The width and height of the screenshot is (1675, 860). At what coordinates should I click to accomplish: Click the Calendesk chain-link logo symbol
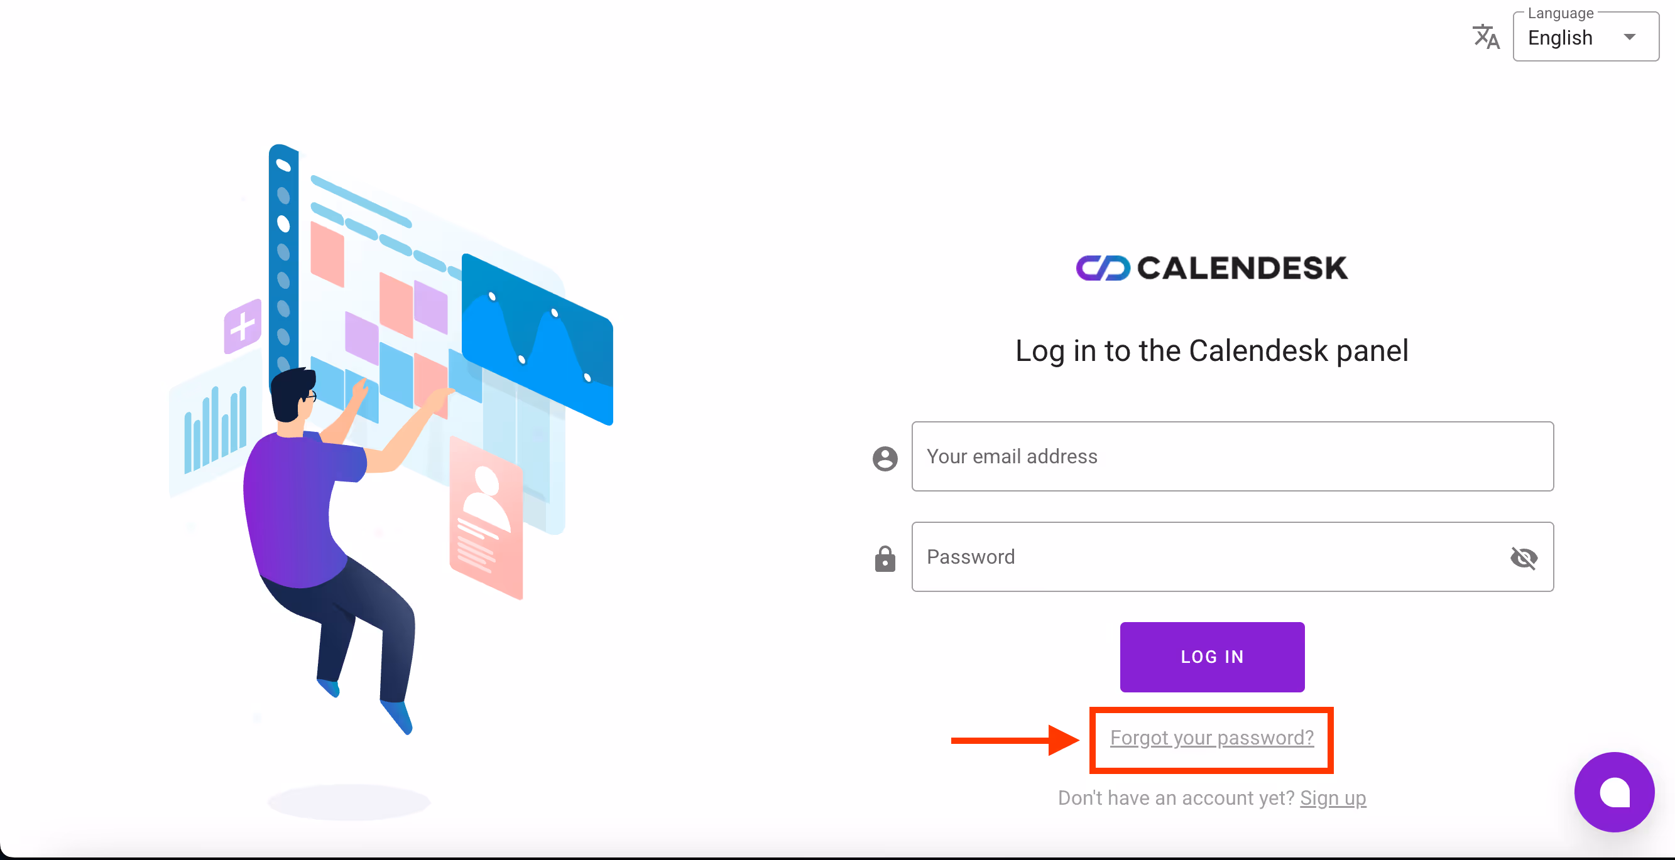1103,267
